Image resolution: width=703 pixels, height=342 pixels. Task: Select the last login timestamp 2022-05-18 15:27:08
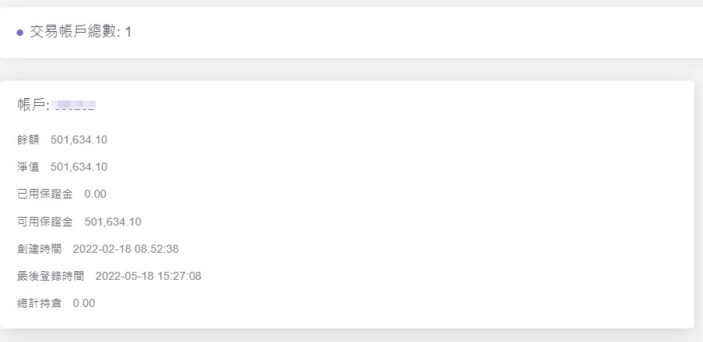[x=148, y=276]
